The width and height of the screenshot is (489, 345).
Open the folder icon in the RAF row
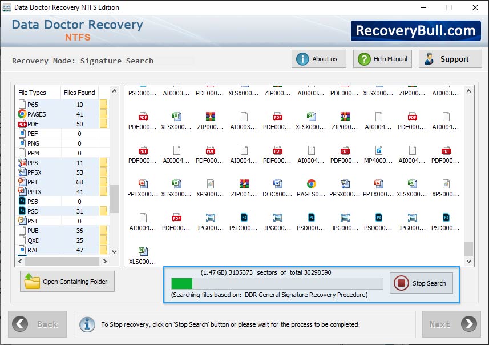click(103, 250)
